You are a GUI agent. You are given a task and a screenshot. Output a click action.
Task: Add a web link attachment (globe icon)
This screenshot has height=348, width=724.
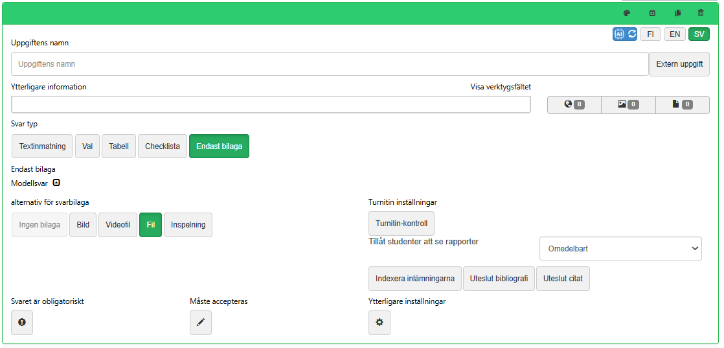pyautogui.click(x=574, y=104)
